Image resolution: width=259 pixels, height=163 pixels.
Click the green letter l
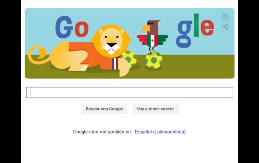[x=196, y=25]
